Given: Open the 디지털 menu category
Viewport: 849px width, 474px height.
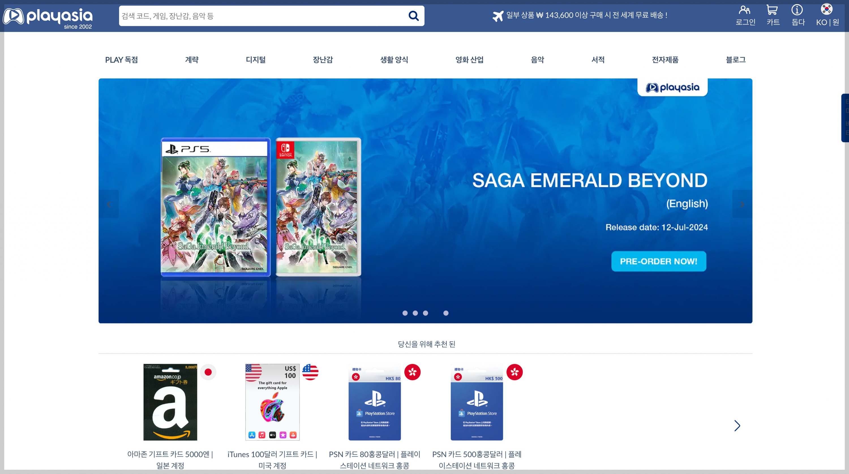Looking at the screenshot, I should pyautogui.click(x=256, y=60).
